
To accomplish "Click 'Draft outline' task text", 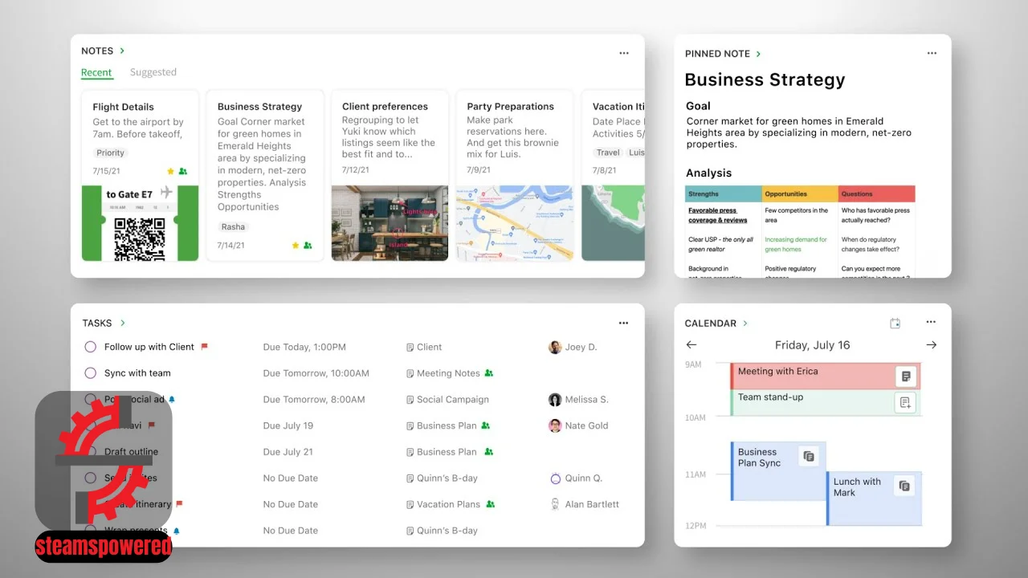I will (x=131, y=452).
